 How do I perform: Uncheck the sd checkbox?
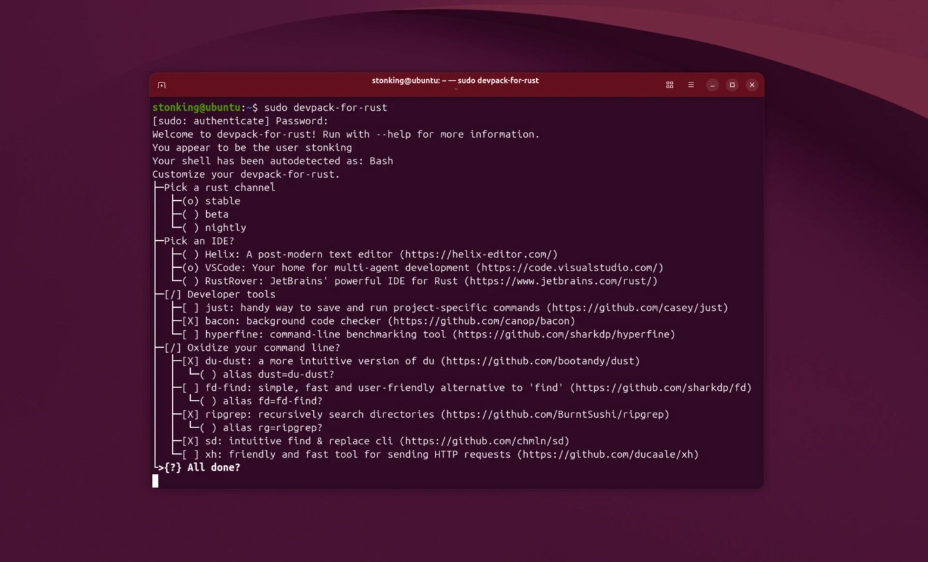(190, 442)
